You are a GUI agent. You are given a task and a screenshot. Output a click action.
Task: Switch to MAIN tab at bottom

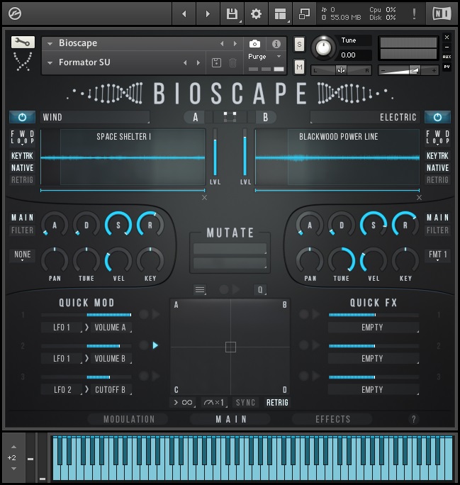point(230,419)
